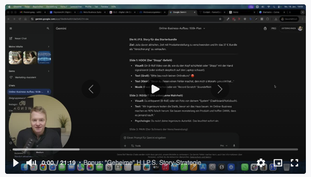Screen dimensions: 311x177
Task: Expand the Gems section chevron
Action: [x=49, y=71]
